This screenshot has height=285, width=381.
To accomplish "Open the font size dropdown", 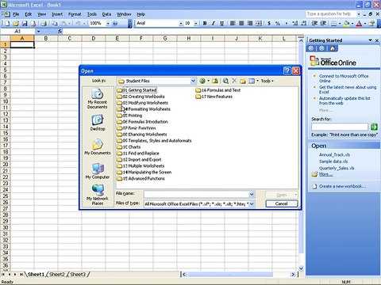I will (x=196, y=24).
